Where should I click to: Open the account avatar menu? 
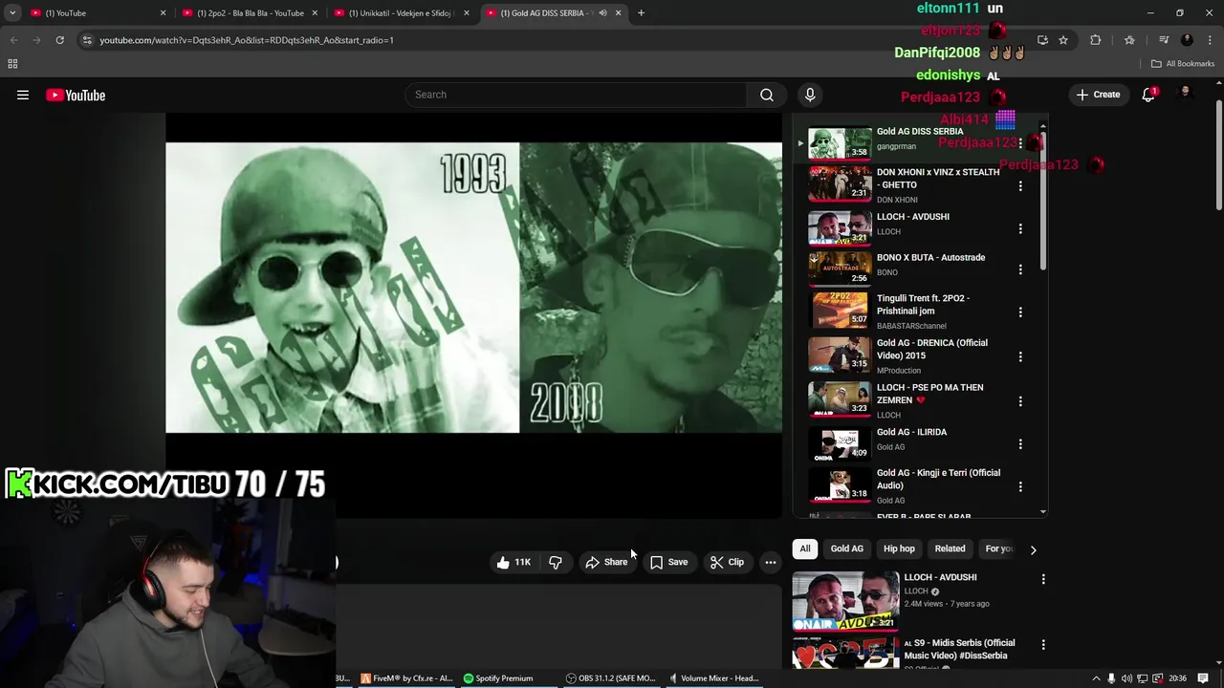[x=1186, y=93]
